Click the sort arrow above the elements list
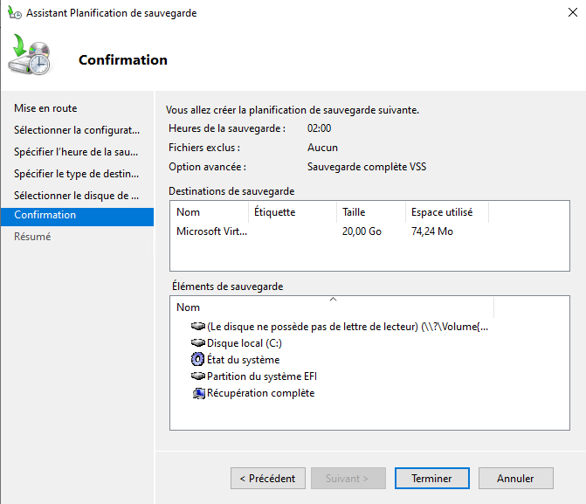This screenshot has width=586, height=504. [x=332, y=299]
